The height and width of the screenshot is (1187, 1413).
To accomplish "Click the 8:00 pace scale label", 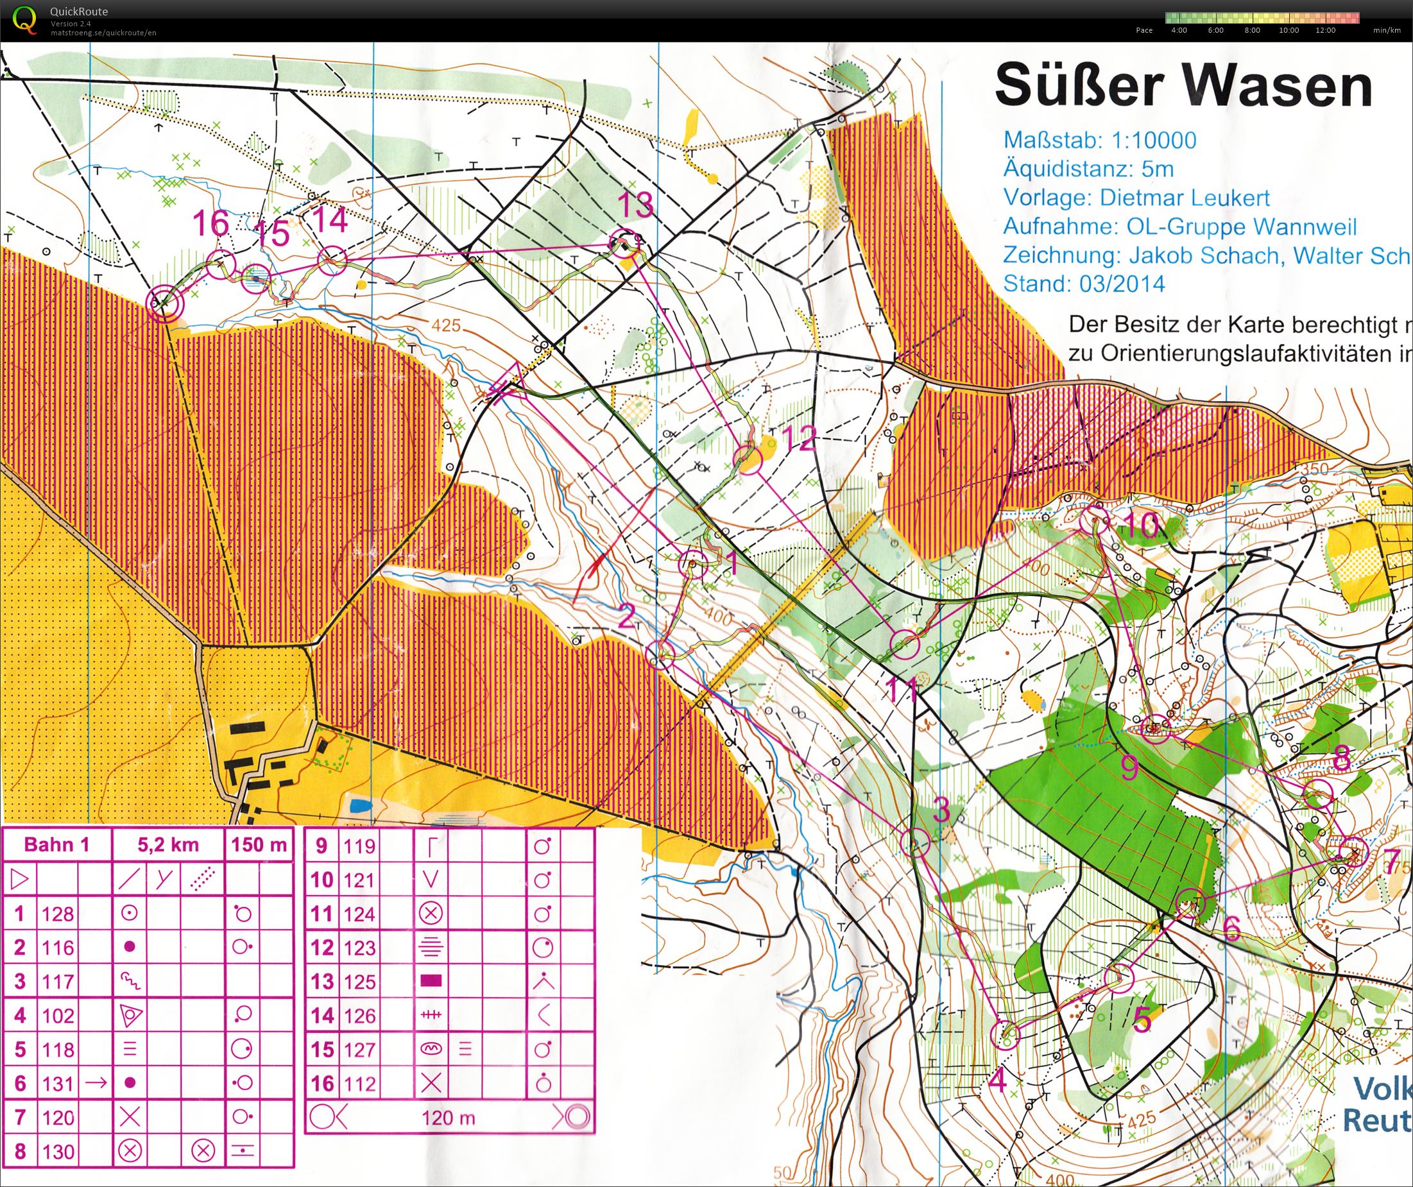I will [1252, 30].
